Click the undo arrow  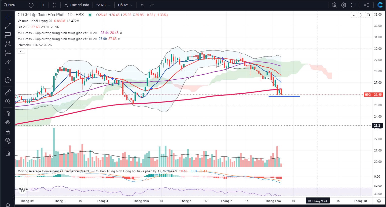(143, 5)
